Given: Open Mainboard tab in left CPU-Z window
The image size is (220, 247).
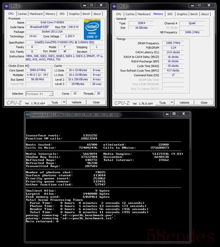Looking at the screenshot, I should [36, 14].
